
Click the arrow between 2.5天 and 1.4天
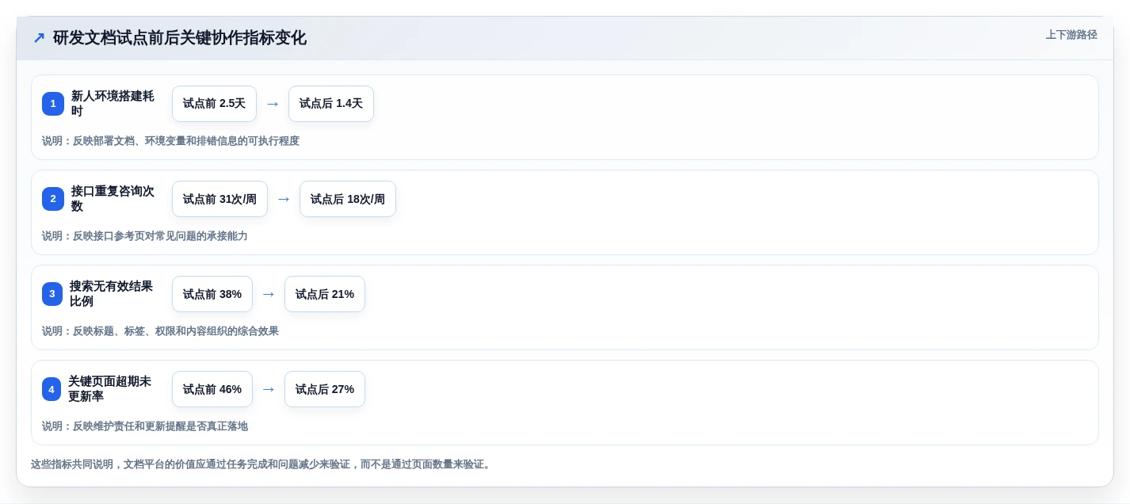point(273,104)
